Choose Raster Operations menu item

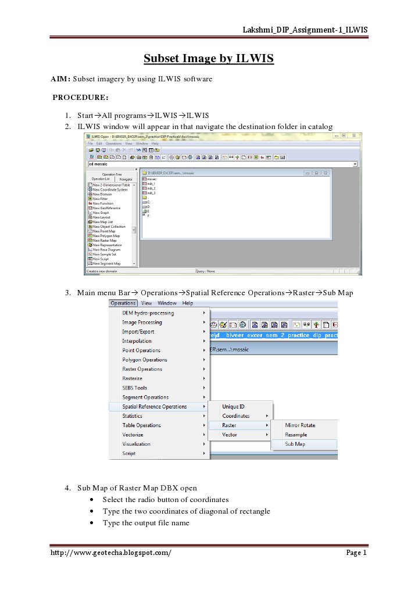pyautogui.click(x=159, y=369)
